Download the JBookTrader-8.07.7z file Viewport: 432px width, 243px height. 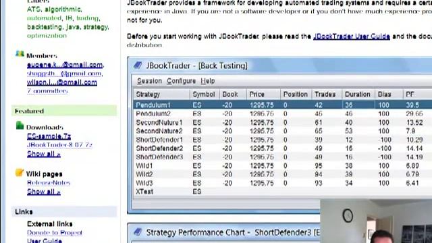click(59, 145)
